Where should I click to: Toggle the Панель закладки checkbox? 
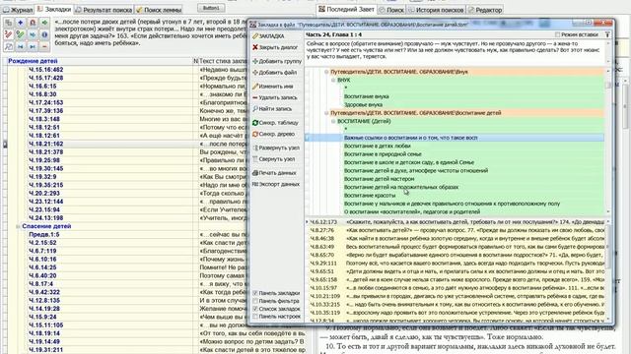[x=255, y=293]
